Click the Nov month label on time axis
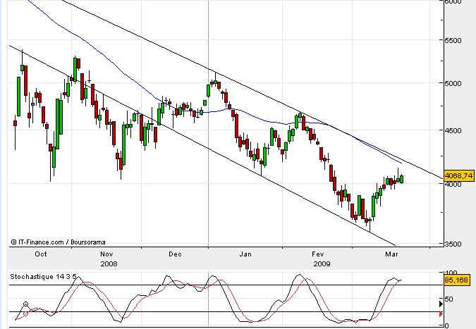 click(x=106, y=254)
